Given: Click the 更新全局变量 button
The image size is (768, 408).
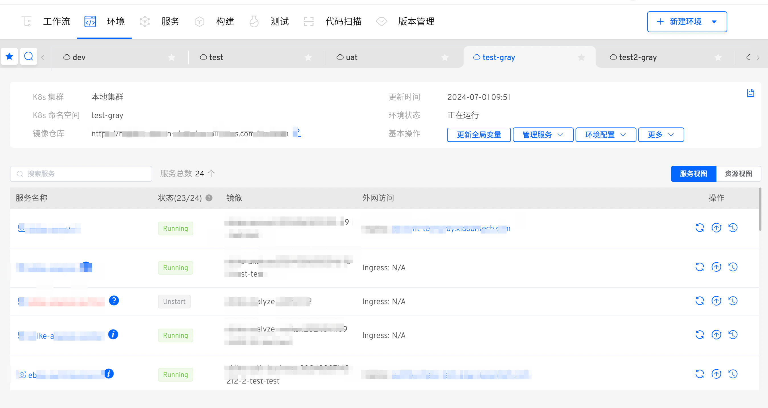Looking at the screenshot, I should [479, 135].
